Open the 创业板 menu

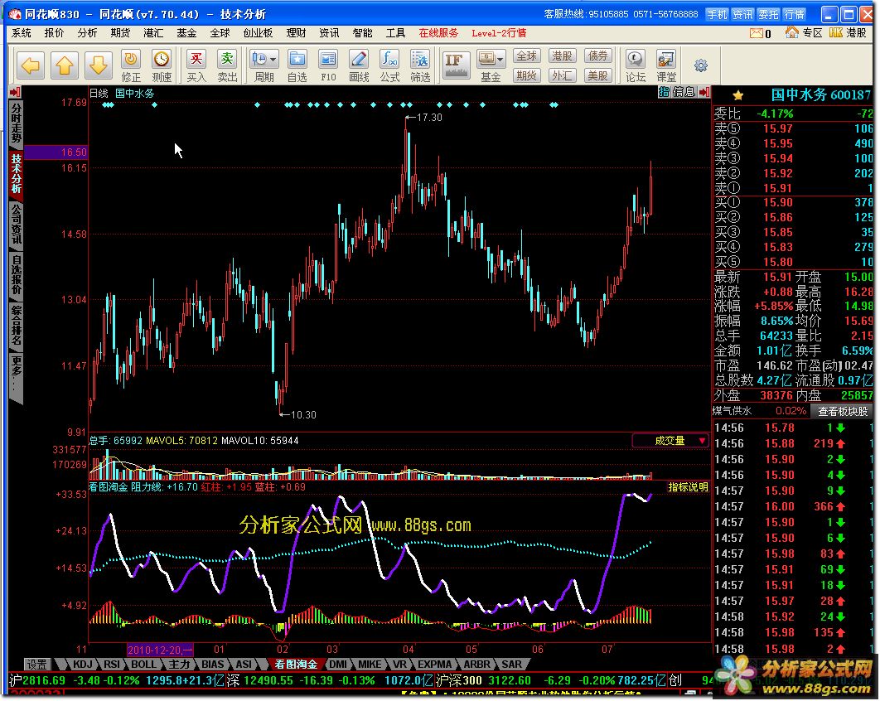pyautogui.click(x=259, y=33)
